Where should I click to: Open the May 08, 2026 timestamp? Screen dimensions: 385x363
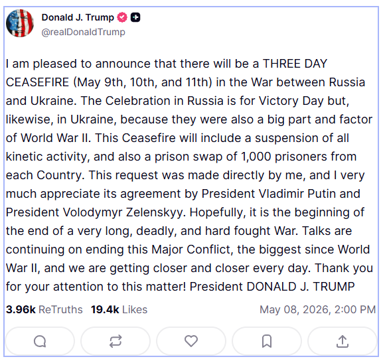[317, 309]
